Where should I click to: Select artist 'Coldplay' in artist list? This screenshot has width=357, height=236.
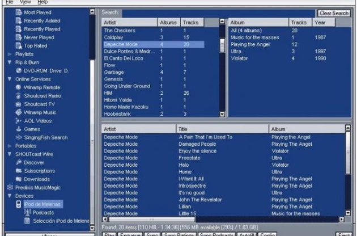click(154, 37)
